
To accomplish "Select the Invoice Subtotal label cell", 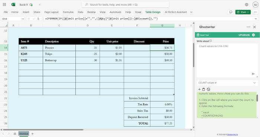I will pyautogui.click(x=137, y=98).
